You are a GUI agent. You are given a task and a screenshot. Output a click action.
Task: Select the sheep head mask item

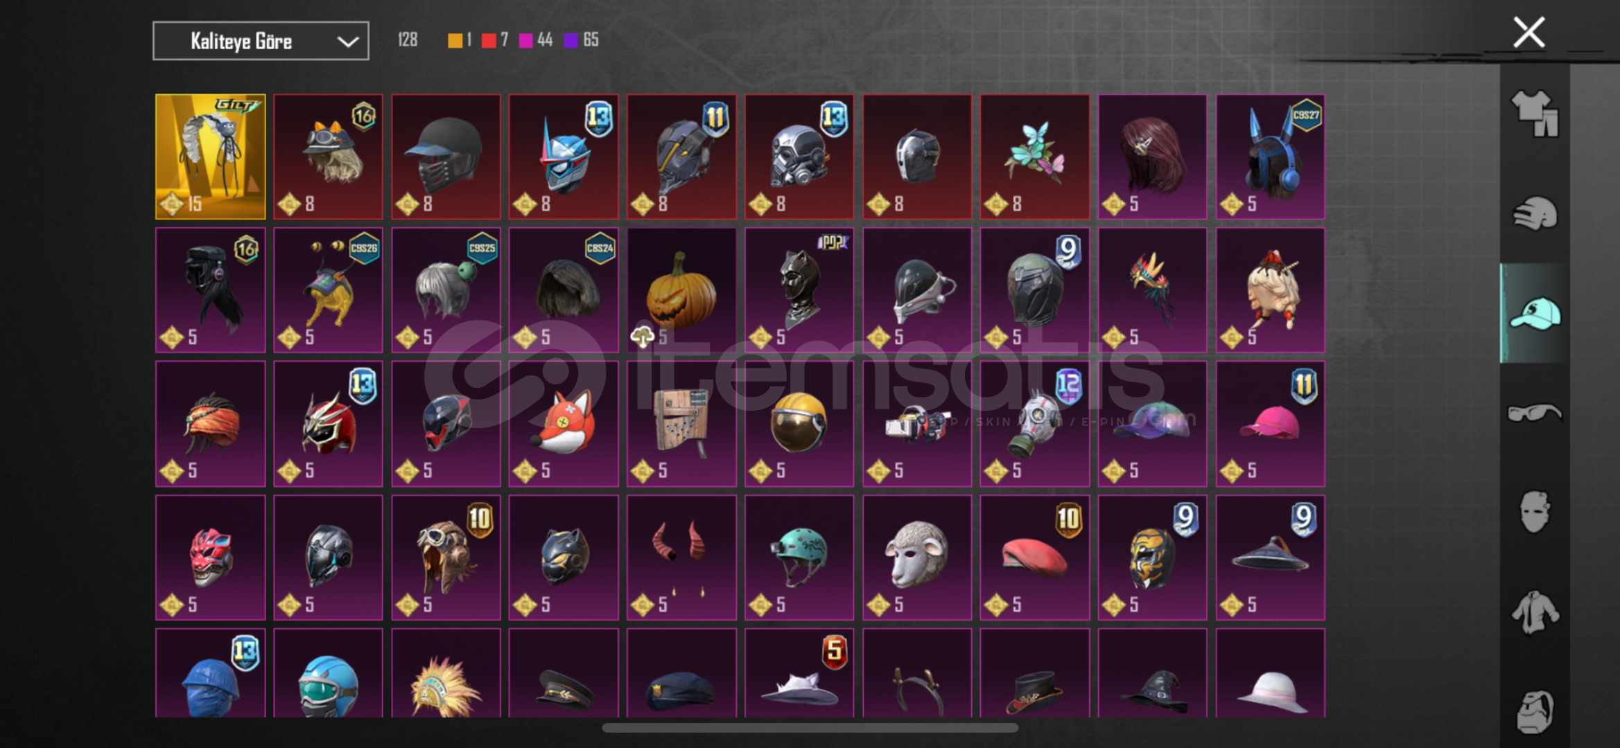pos(917,558)
